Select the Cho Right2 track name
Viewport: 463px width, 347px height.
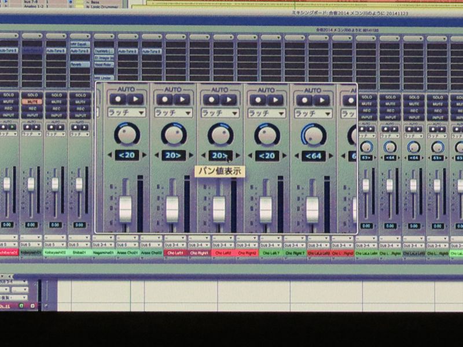point(247,253)
